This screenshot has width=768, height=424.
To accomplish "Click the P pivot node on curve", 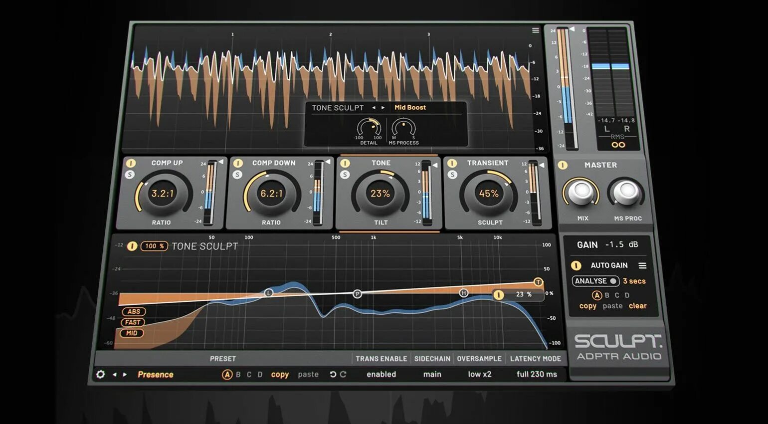I will [357, 294].
